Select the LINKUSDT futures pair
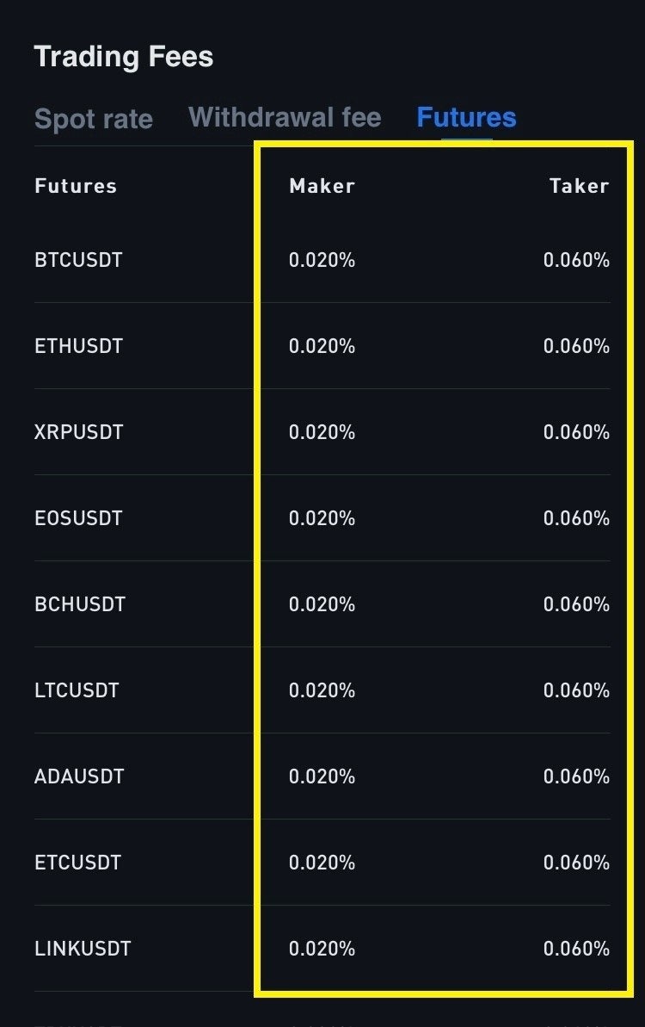Viewport: 645px width, 1027px height. tap(83, 949)
